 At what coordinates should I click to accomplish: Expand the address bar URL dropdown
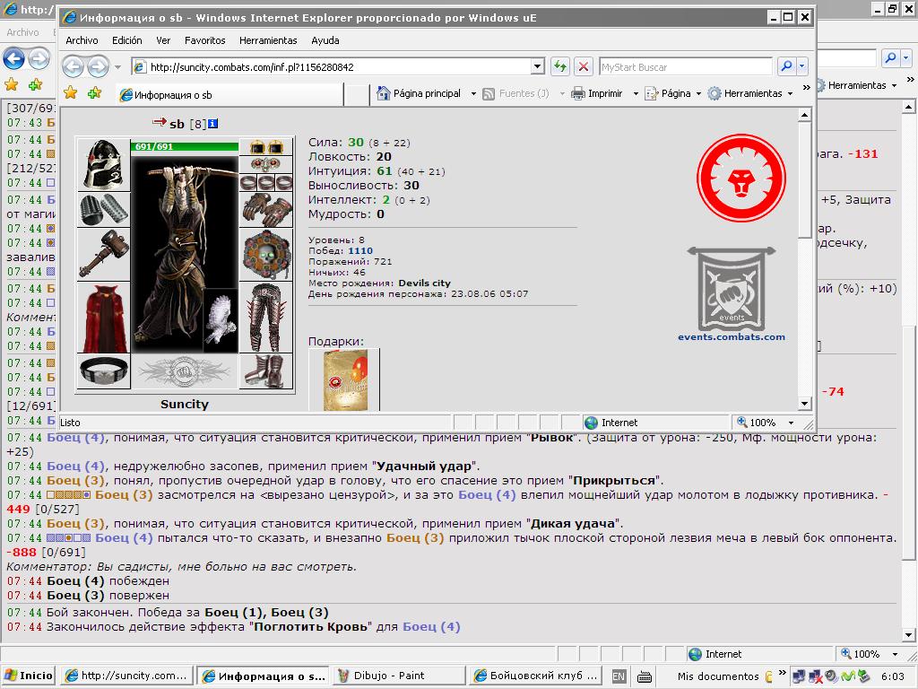538,66
